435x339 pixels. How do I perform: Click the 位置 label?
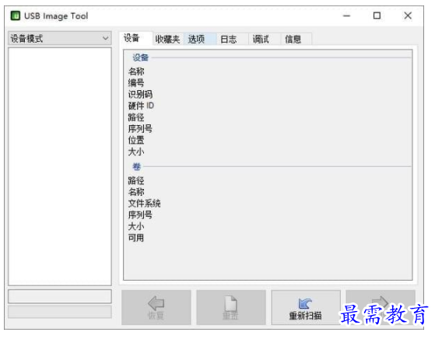coord(136,140)
